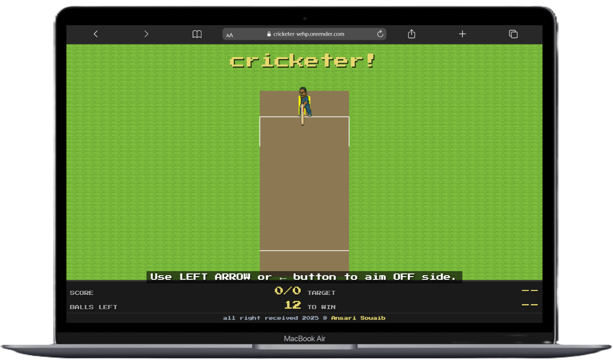Click the lock icon in address bar

pyautogui.click(x=269, y=34)
